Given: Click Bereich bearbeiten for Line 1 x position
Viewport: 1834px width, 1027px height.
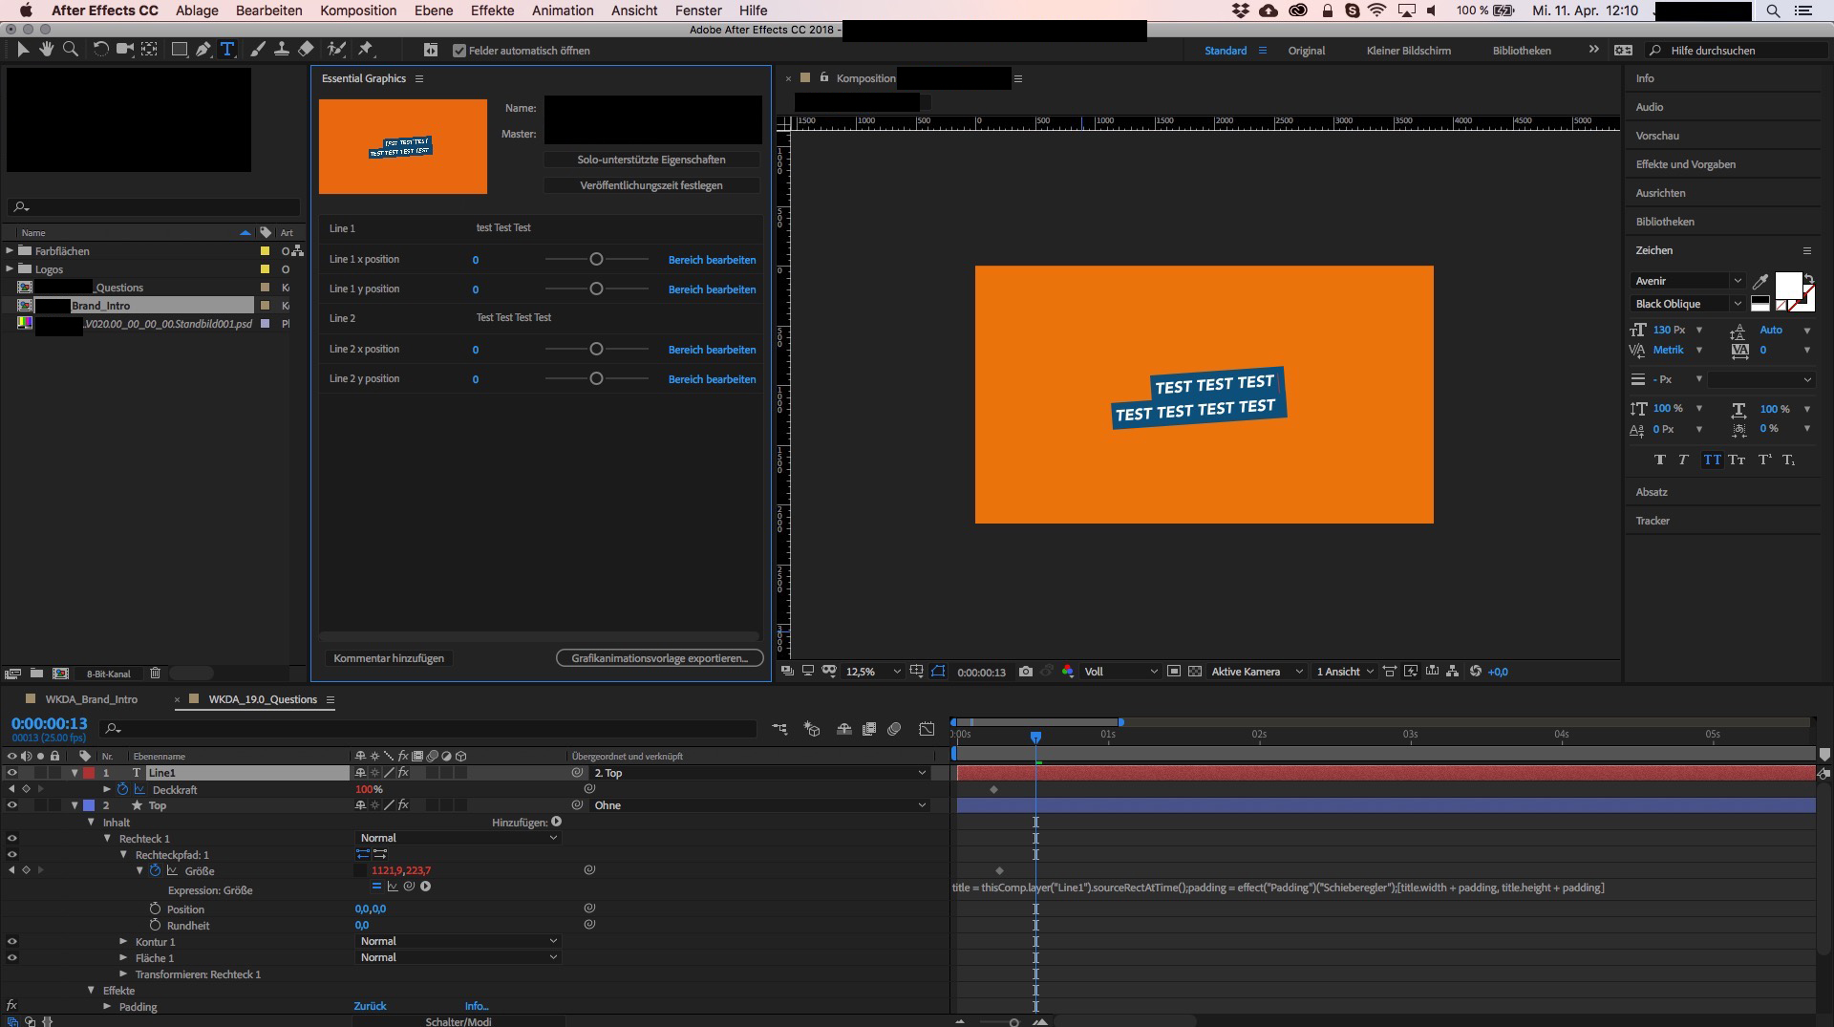Looking at the screenshot, I should tap(712, 259).
